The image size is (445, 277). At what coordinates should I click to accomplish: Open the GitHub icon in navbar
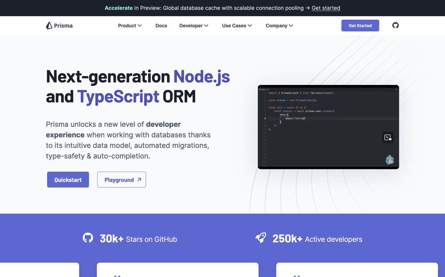point(396,26)
